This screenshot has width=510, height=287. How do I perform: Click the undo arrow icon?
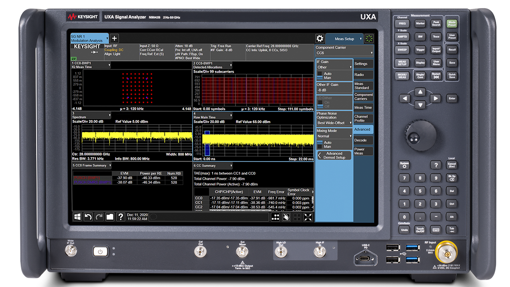(x=88, y=217)
